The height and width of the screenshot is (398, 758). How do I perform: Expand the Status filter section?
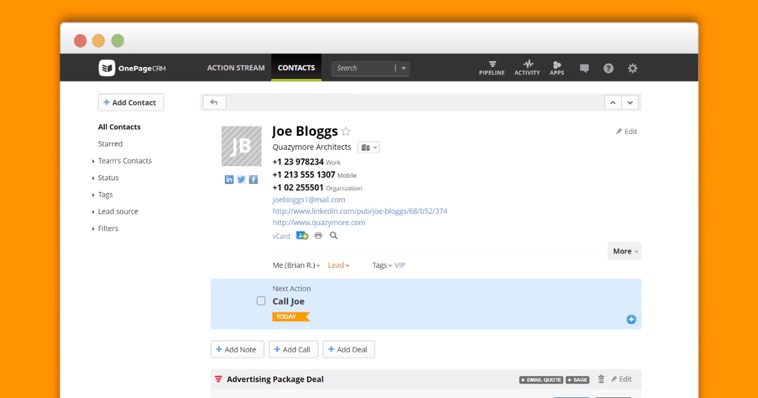[x=108, y=178]
